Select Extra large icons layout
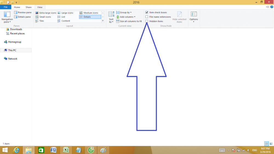The image size is (274, 154). tap(46, 13)
